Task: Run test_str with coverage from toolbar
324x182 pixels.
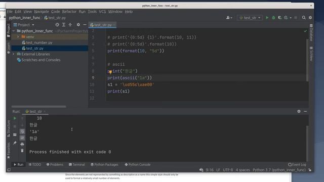Action: point(279,18)
